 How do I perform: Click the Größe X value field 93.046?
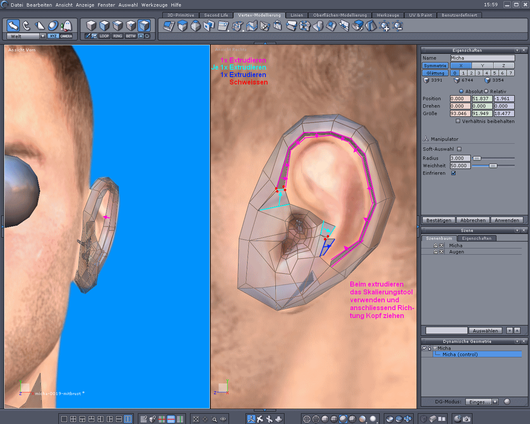(460, 113)
